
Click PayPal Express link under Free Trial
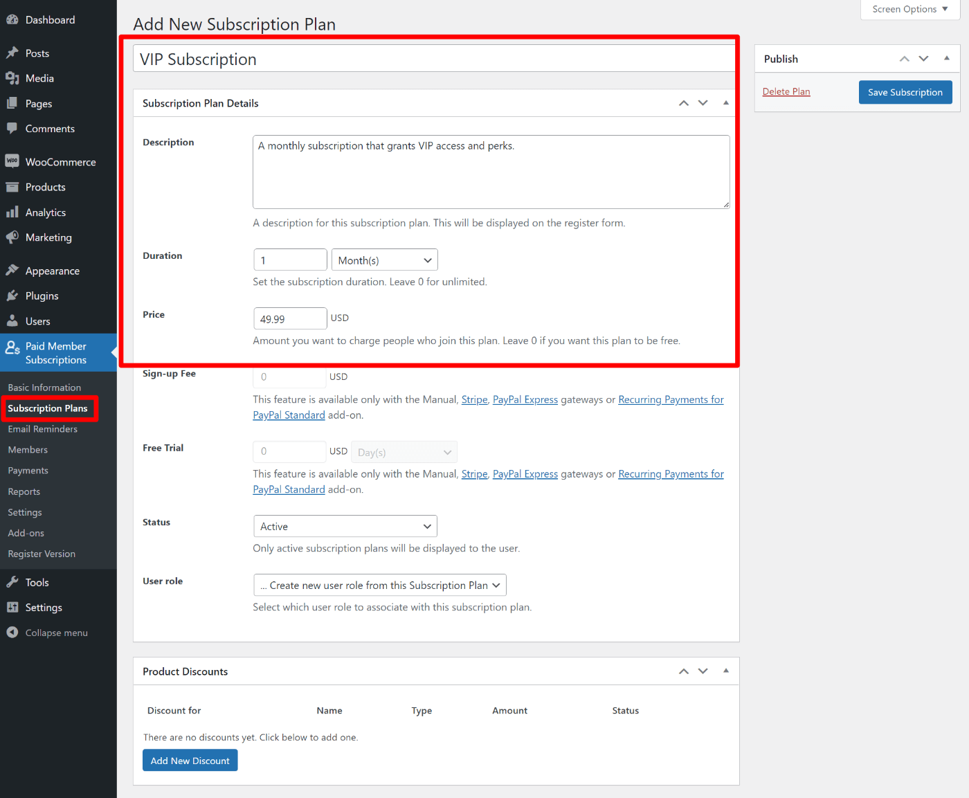tap(525, 474)
